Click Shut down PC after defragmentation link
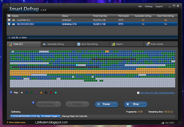The width and height of the screenshot is (184, 127). tap(157, 93)
